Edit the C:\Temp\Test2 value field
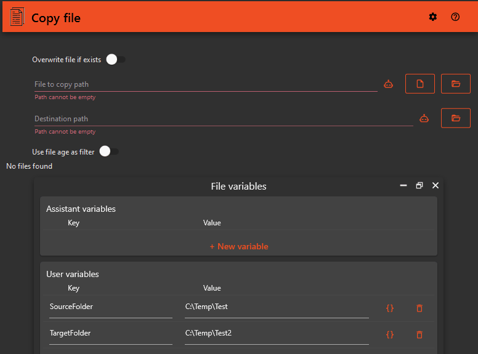478x354 pixels. pyautogui.click(x=276, y=333)
